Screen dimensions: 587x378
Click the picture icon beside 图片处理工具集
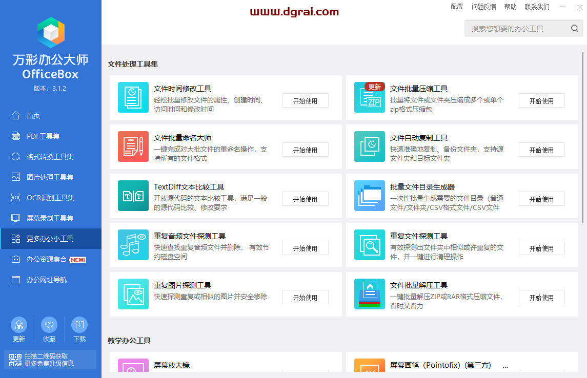point(16,177)
